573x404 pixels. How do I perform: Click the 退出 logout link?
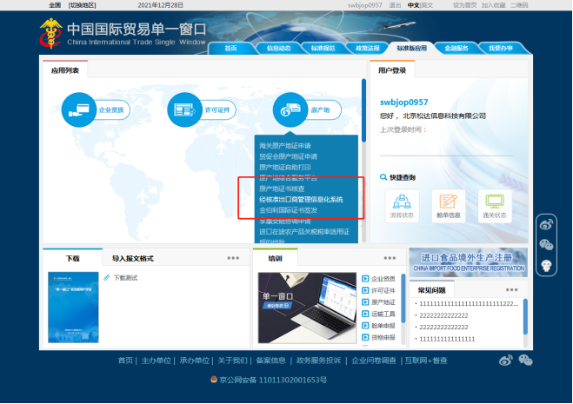395,5
